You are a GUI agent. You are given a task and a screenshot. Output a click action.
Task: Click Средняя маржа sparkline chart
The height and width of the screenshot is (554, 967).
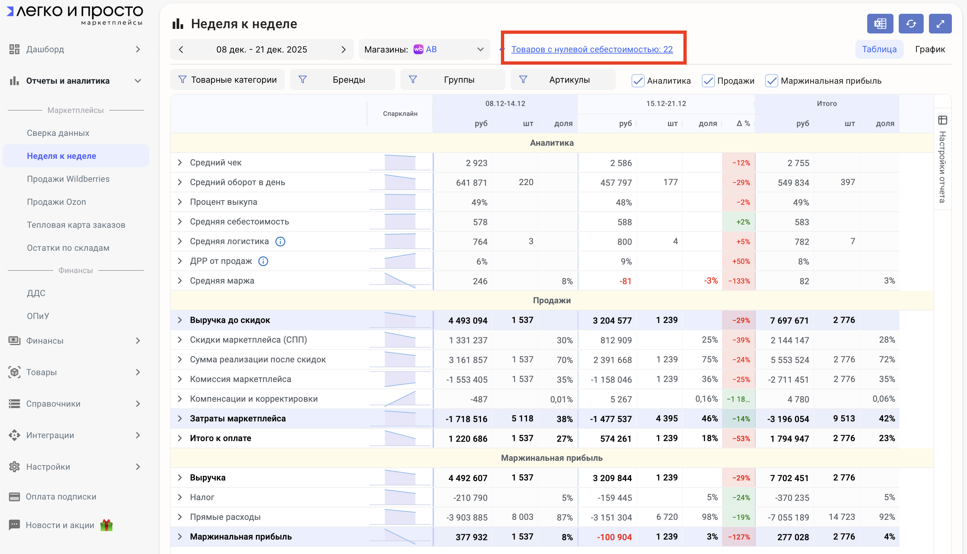[x=400, y=281]
